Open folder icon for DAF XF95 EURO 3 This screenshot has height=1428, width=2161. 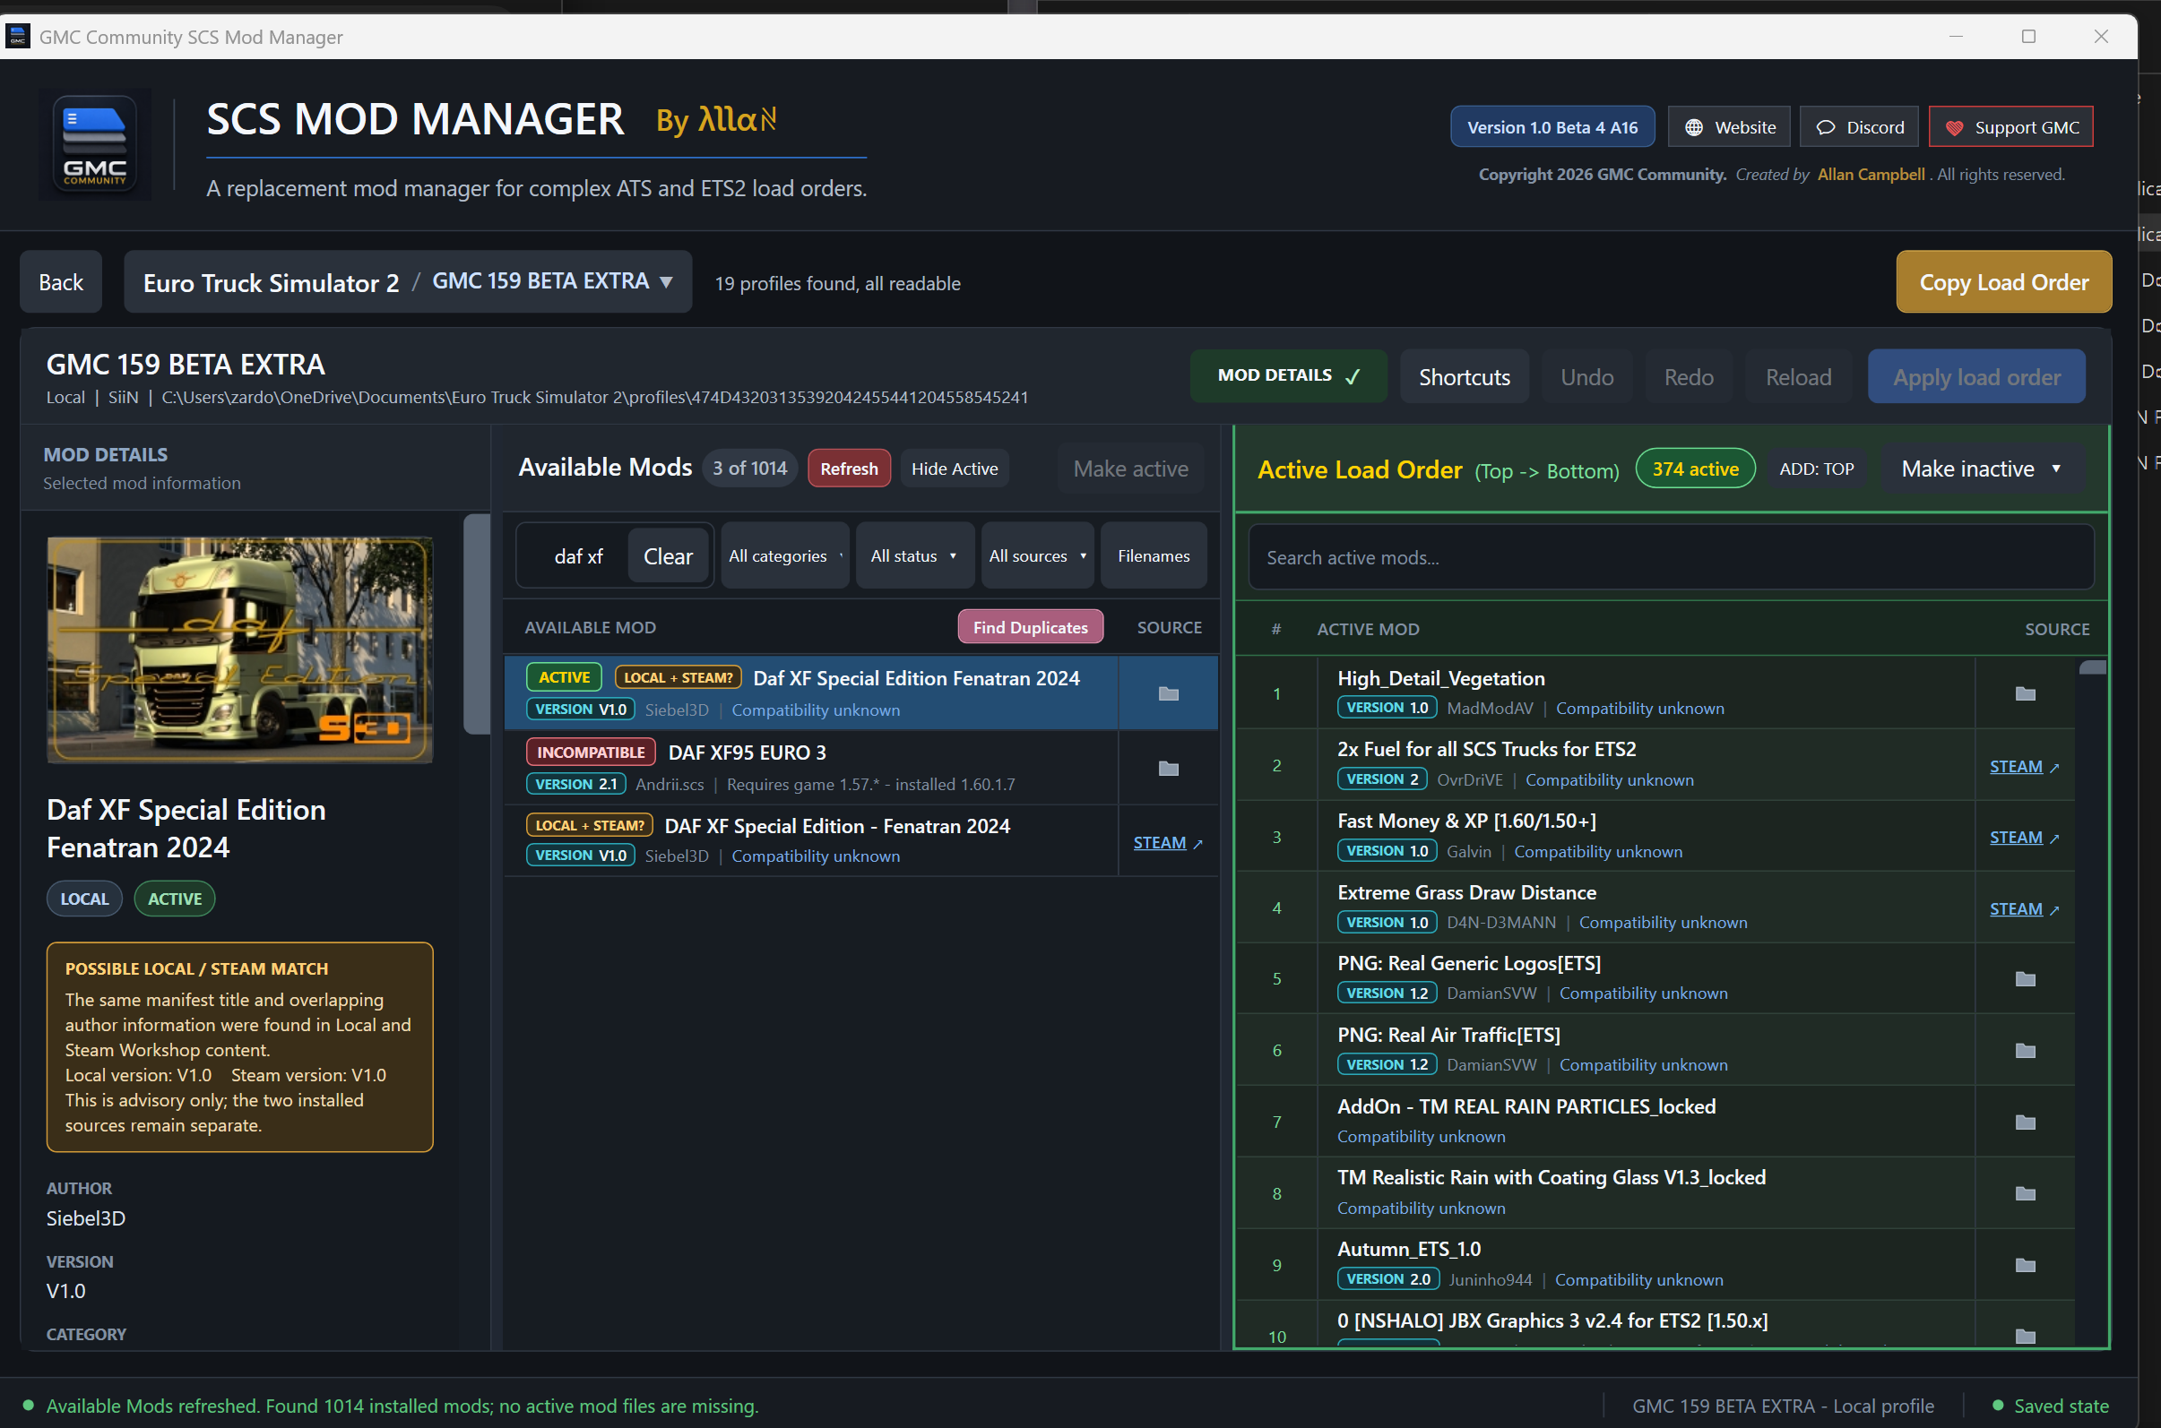coord(1168,769)
